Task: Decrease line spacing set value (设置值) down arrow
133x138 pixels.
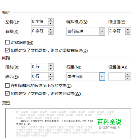Action: (x=128, y=78)
